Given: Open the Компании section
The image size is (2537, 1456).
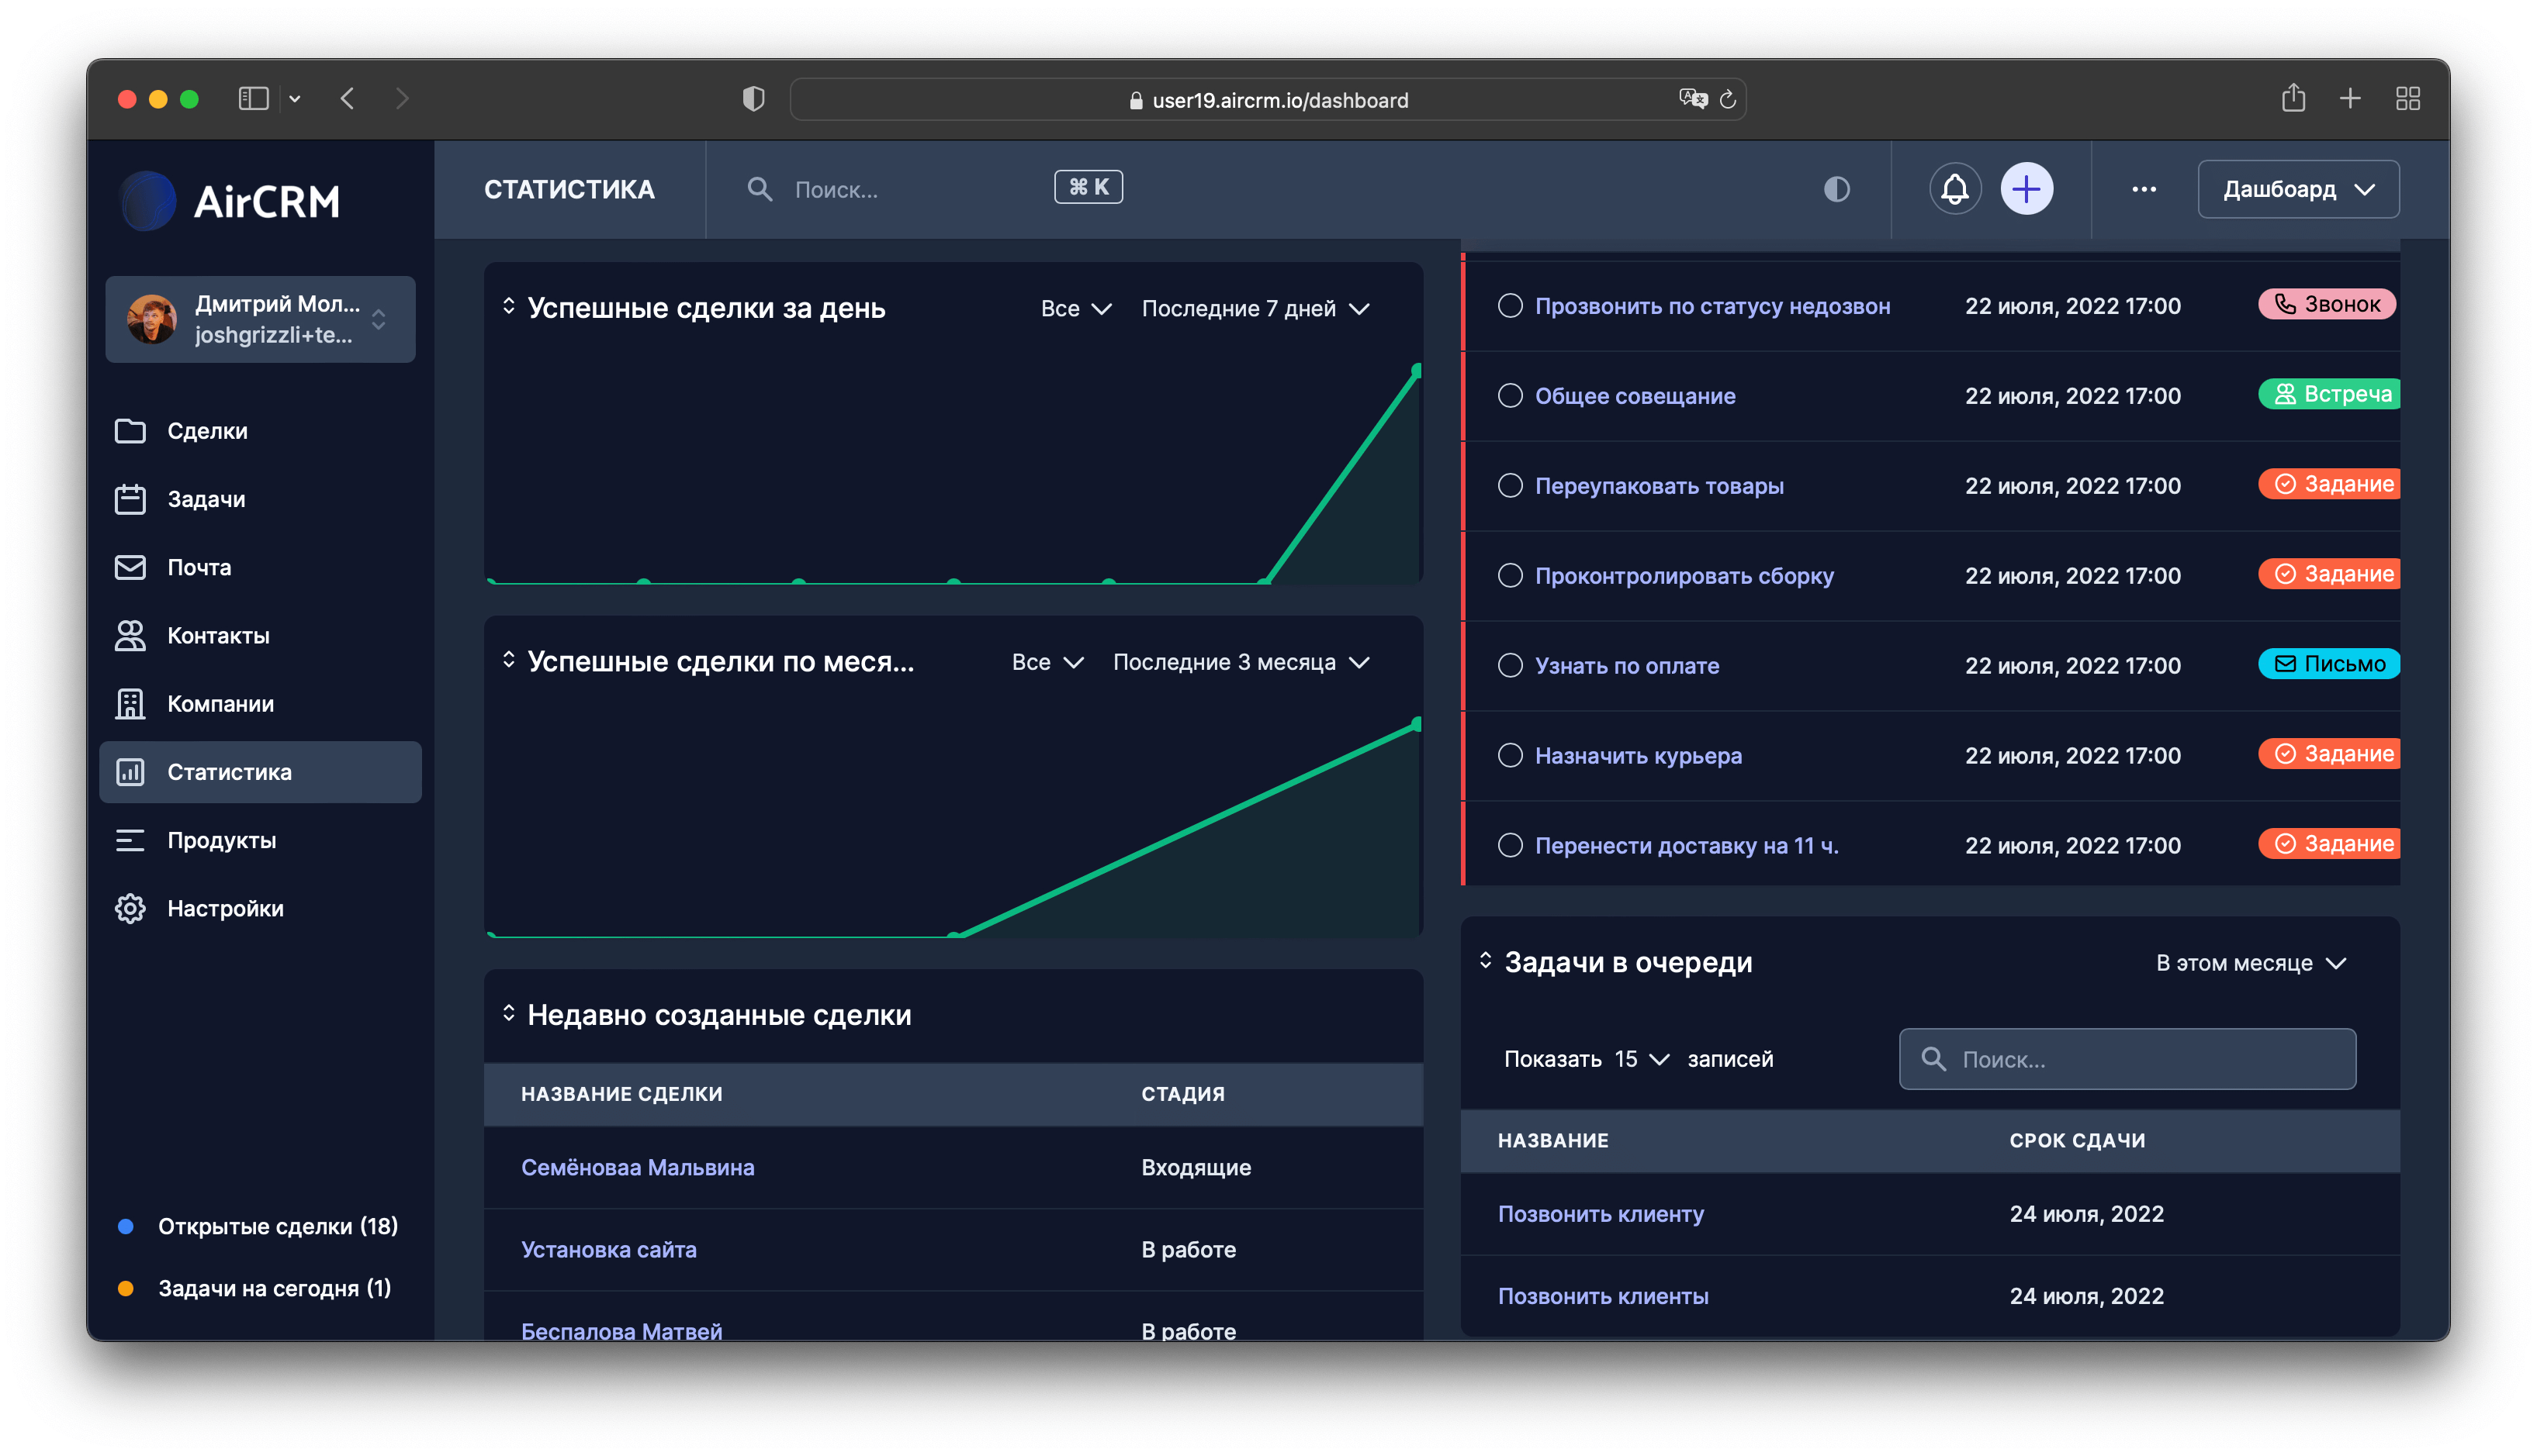Looking at the screenshot, I should [x=221, y=703].
